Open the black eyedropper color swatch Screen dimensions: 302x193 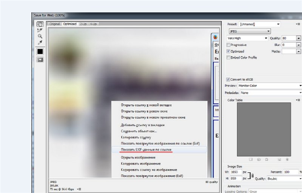tap(40, 51)
